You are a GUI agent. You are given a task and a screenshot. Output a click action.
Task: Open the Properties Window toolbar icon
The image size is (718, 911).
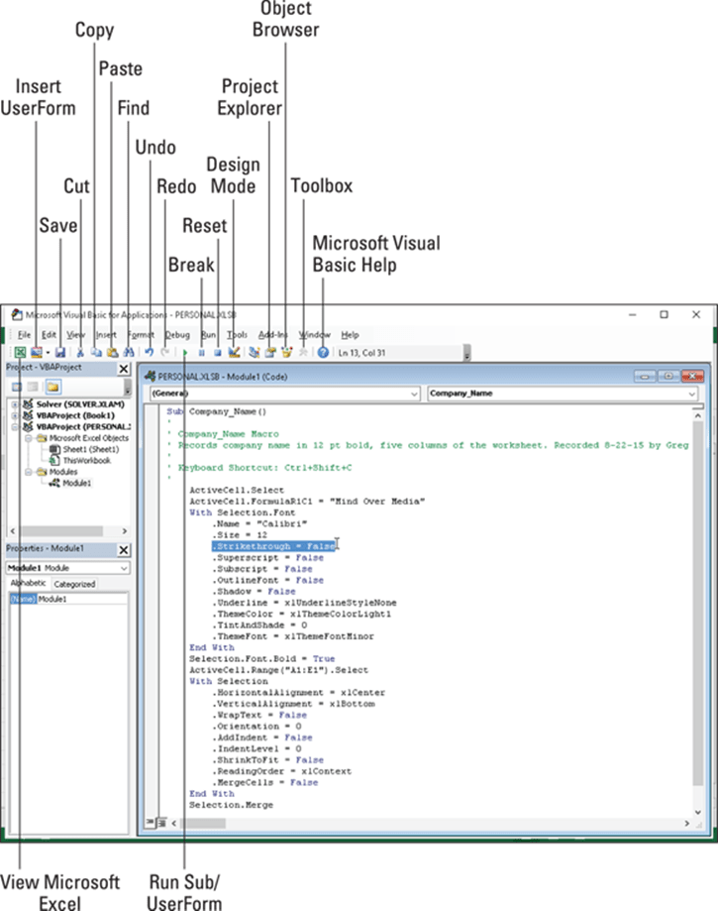tap(270, 352)
